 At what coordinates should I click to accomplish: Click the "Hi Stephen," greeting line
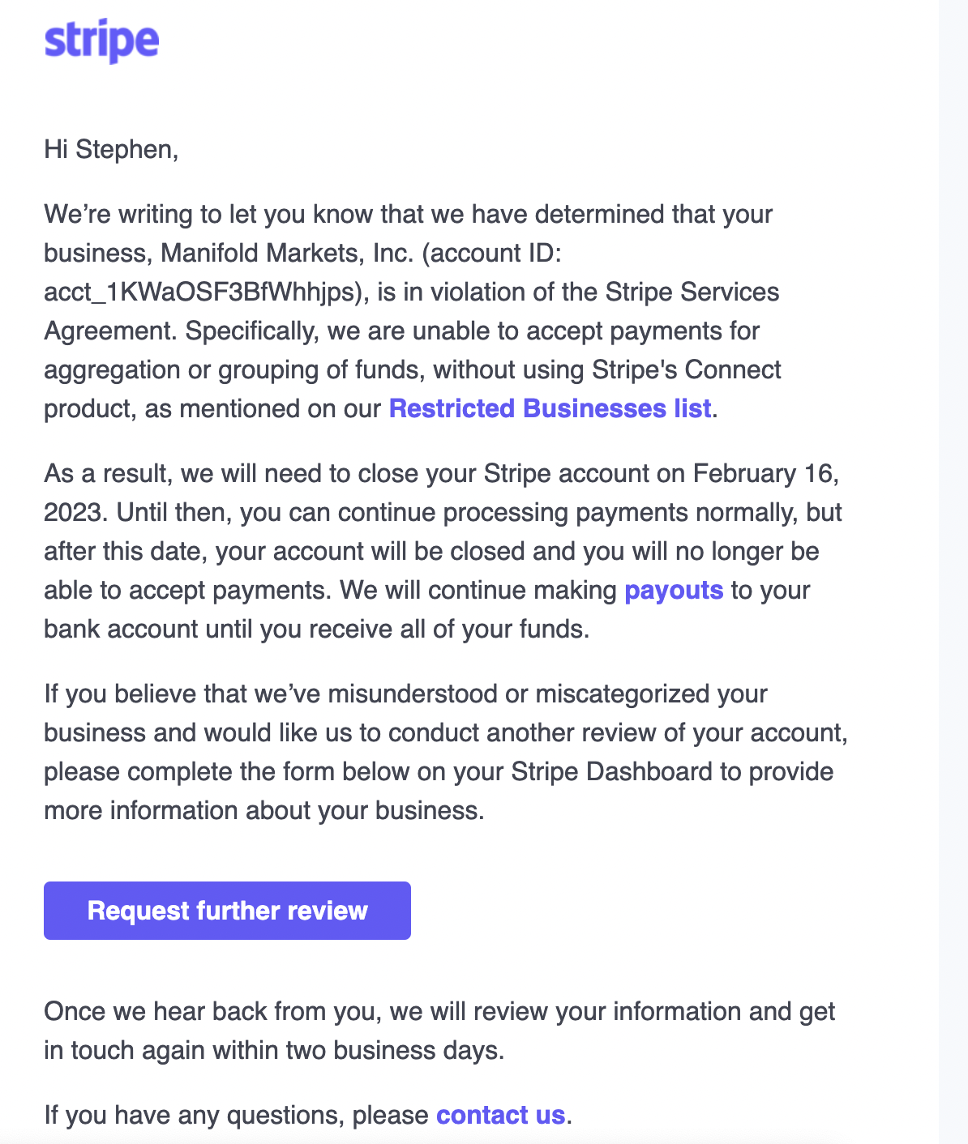pos(111,149)
